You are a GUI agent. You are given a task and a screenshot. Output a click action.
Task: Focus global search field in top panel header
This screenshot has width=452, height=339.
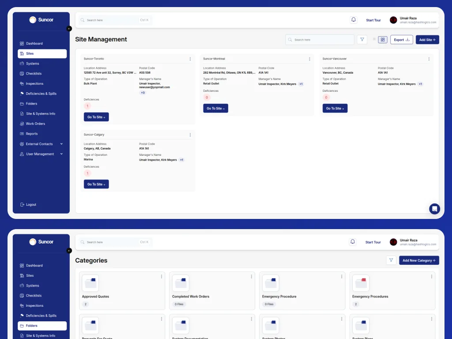tap(116, 20)
